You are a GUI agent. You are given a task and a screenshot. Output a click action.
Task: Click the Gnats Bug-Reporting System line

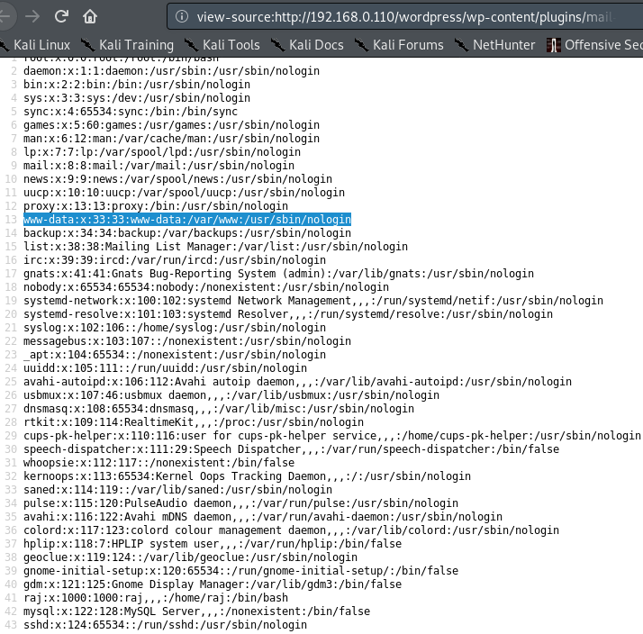278,274
